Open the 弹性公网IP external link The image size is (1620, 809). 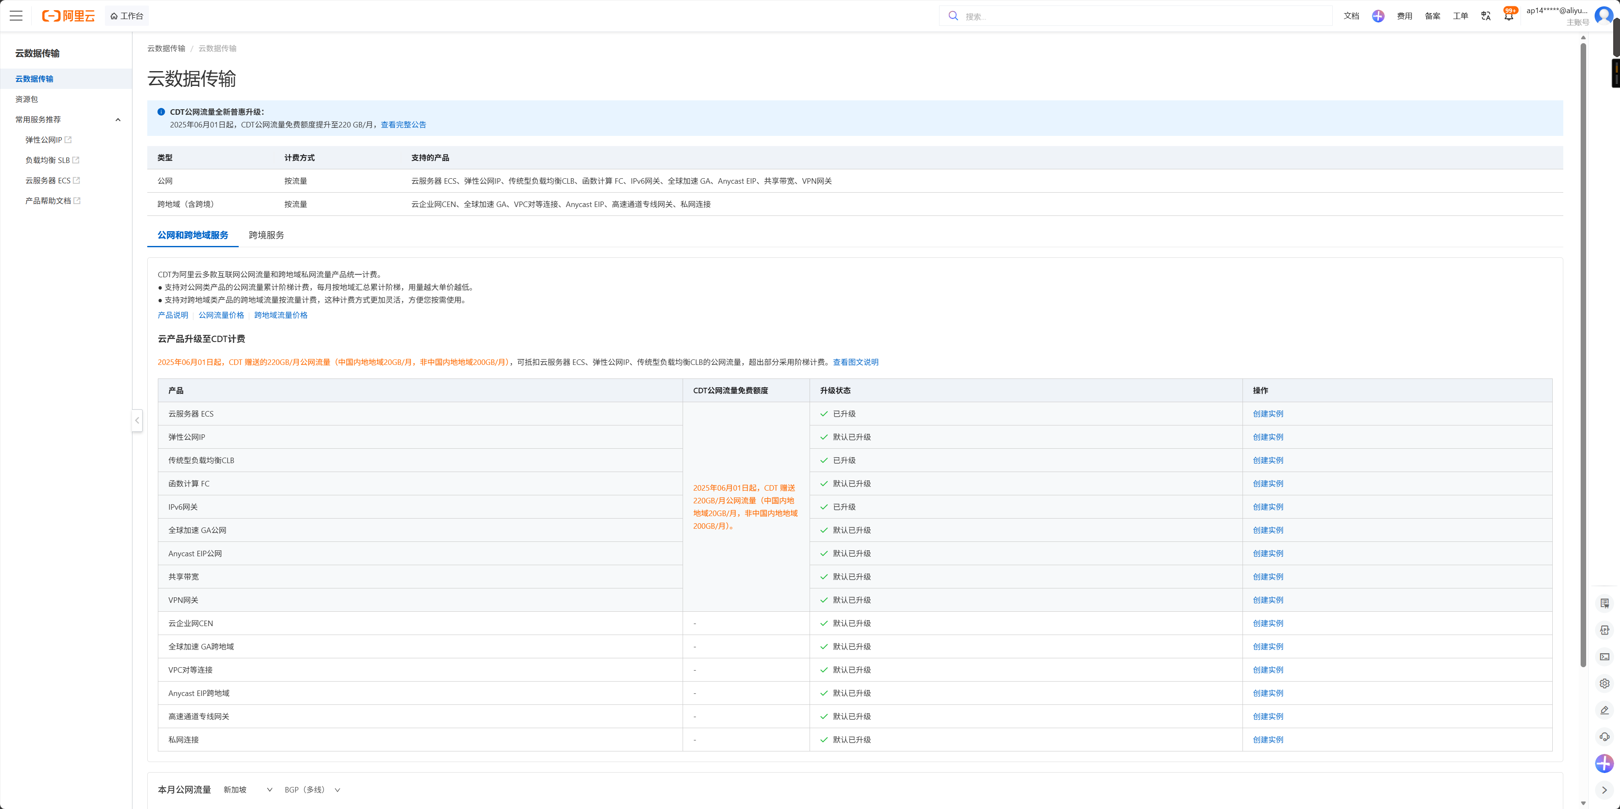[x=44, y=140]
